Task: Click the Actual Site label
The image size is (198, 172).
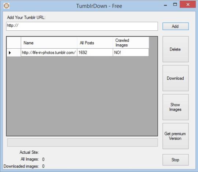Action: coord(29,152)
